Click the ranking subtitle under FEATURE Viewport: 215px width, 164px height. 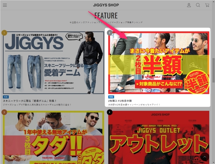[x=106, y=22]
